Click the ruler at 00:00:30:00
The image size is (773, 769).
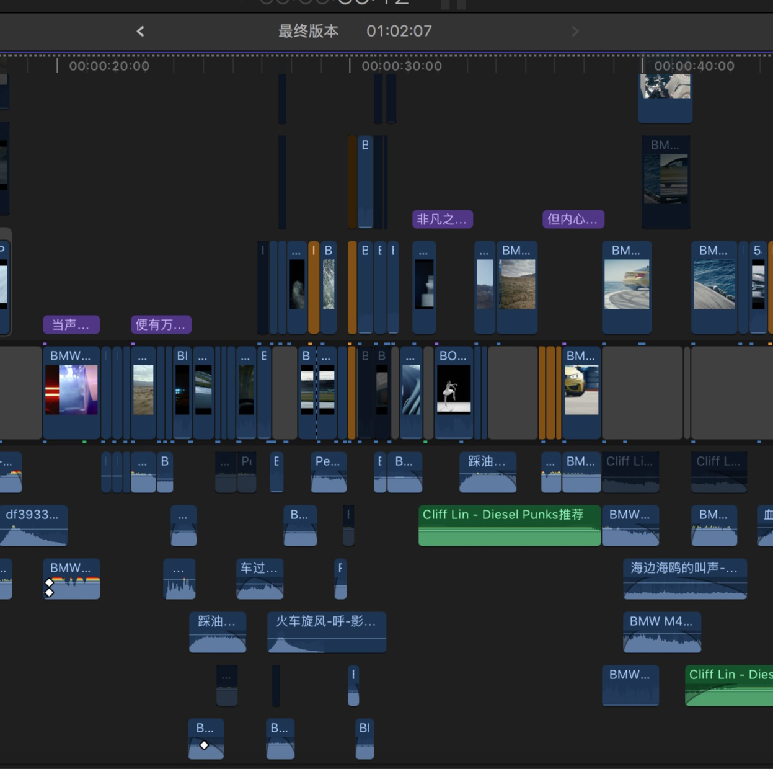click(x=402, y=66)
